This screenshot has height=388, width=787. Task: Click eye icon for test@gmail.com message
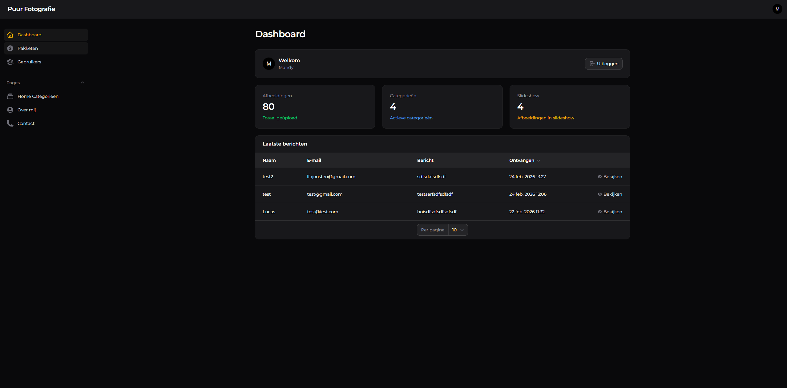(x=599, y=194)
